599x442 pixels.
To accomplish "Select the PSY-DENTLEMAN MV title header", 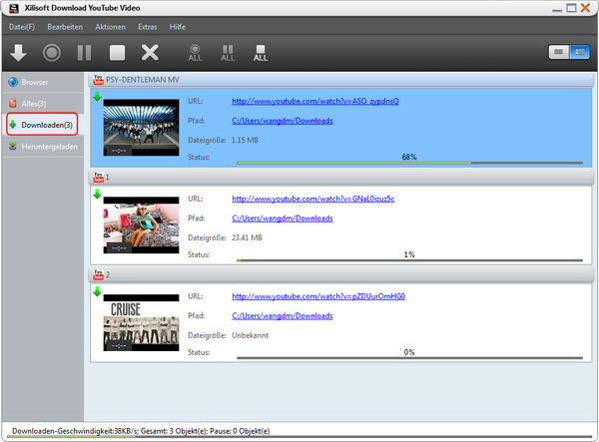I will pyautogui.click(x=341, y=80).
